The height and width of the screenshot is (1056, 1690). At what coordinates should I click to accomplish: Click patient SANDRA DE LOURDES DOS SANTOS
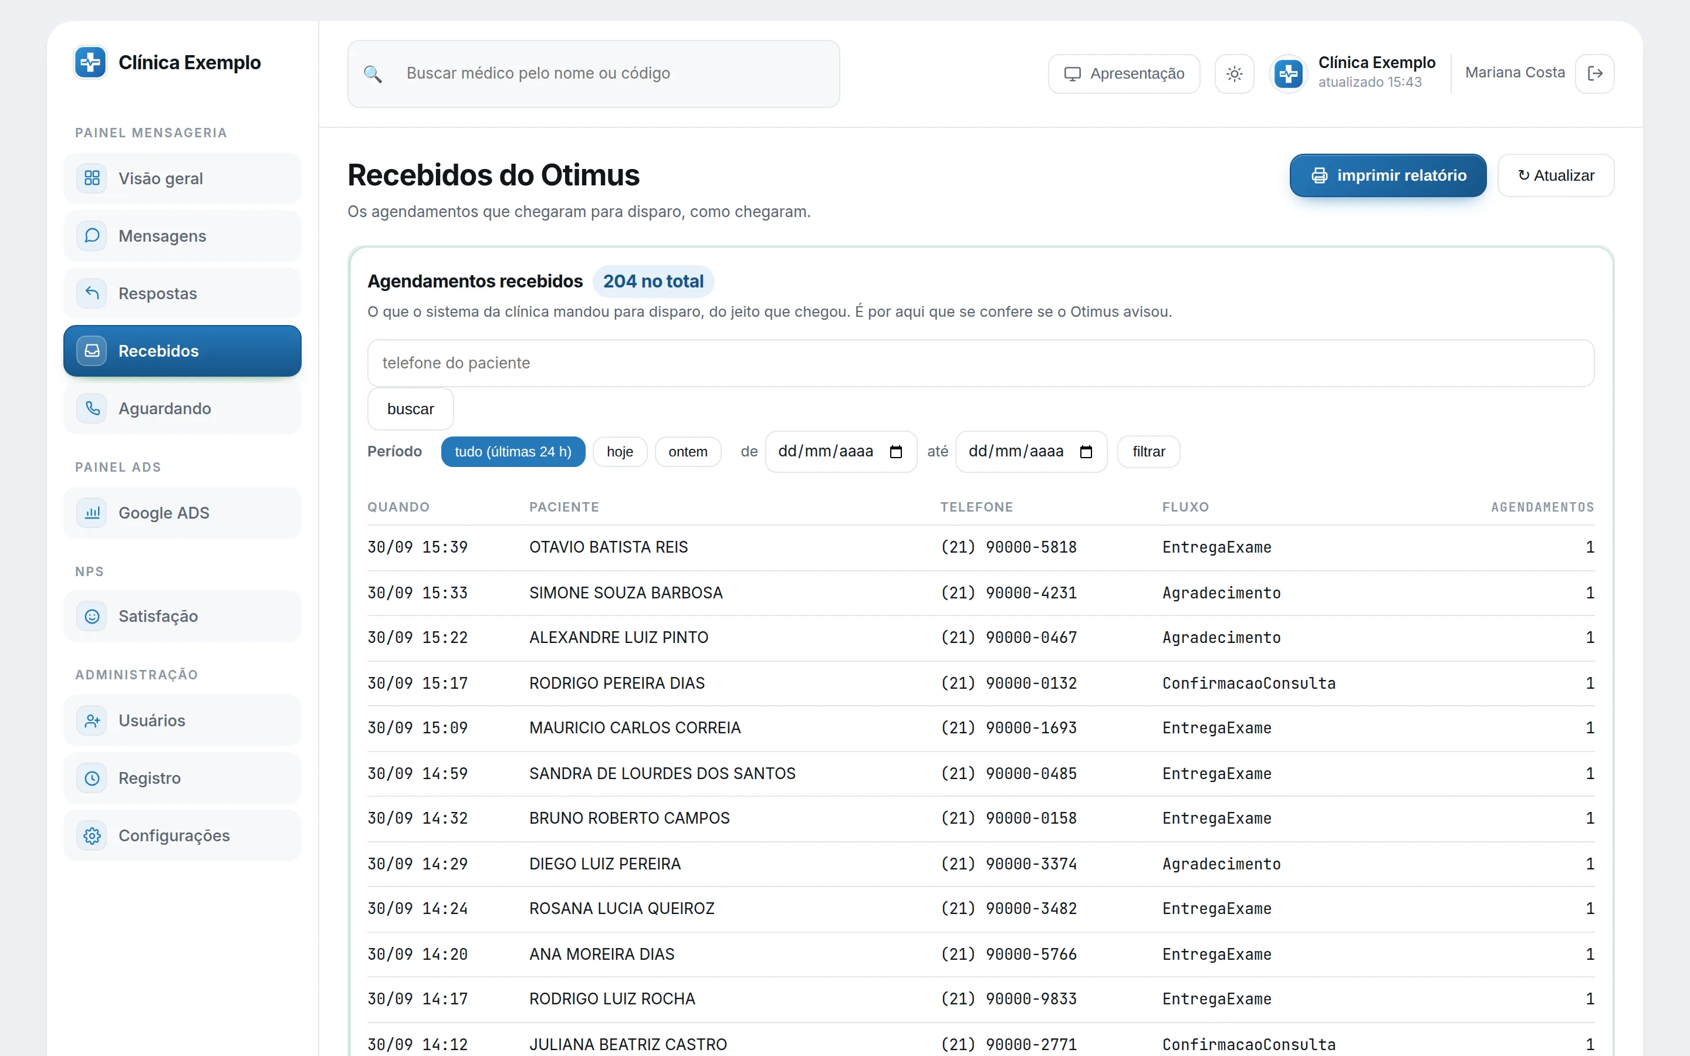tap(662, 773)
